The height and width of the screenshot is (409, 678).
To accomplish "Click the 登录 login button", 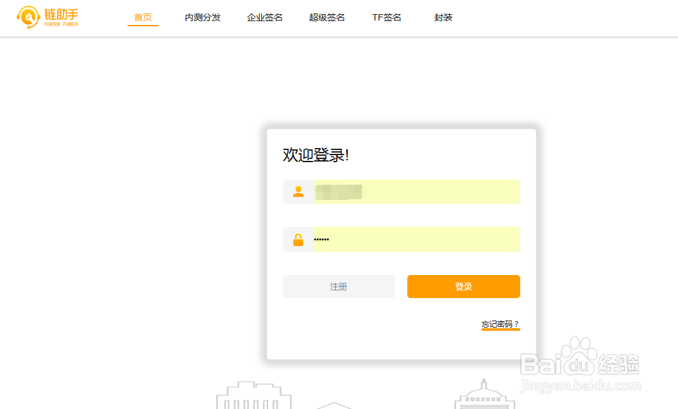I will tap(463, 286).
